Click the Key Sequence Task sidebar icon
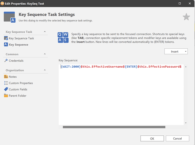195x145 pixels. point(6,38)
